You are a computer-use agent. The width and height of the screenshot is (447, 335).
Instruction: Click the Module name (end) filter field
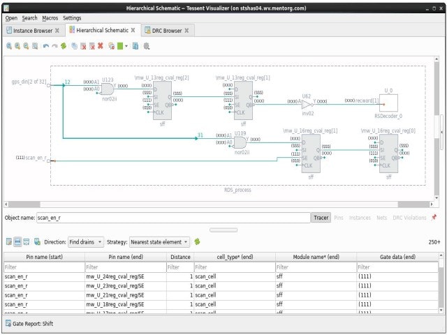[x=316, y=267]
